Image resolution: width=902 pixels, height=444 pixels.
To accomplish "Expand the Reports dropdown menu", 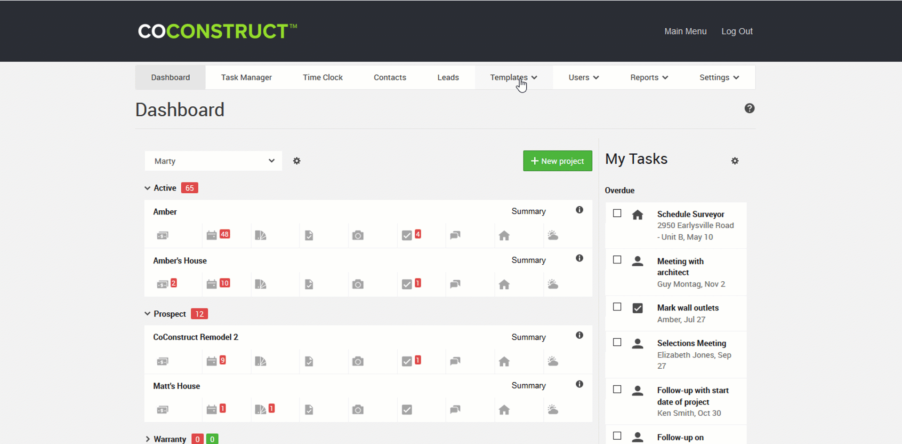I will (649, 78).
